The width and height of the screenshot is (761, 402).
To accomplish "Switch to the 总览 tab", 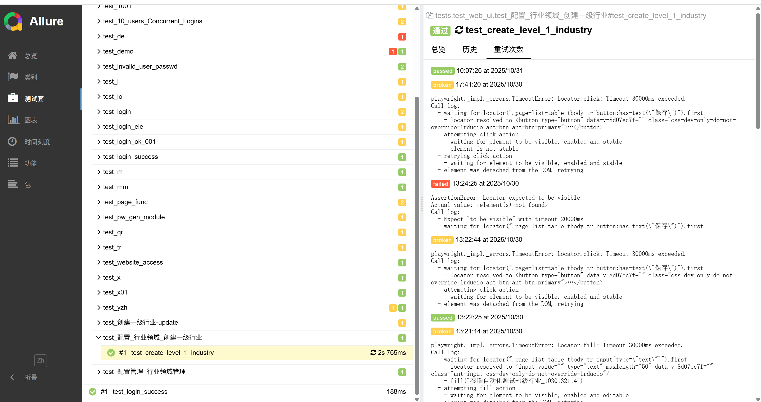I will tap(438, 49).
